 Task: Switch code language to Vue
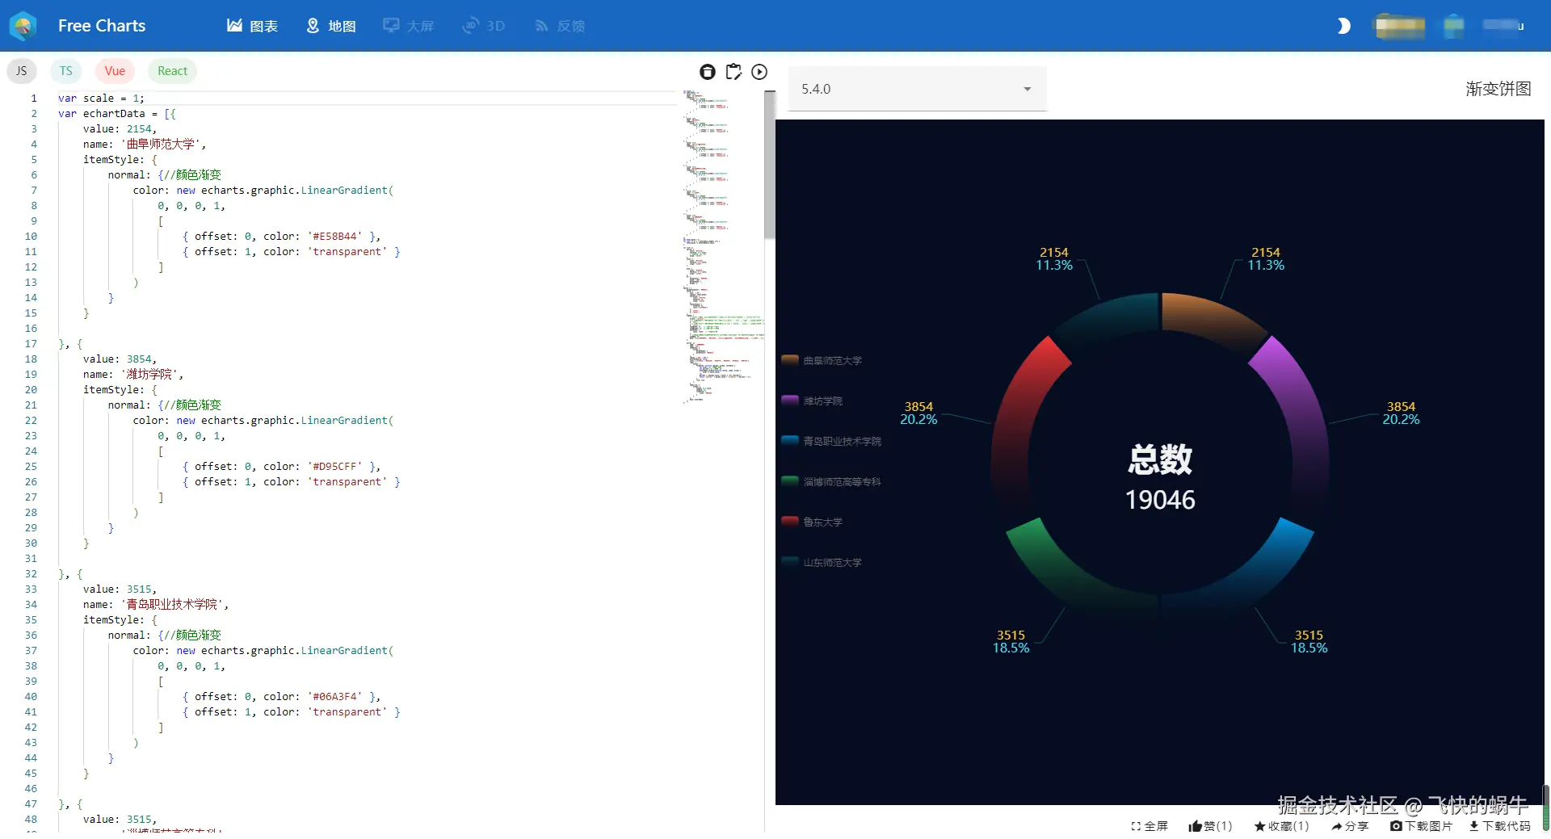click(114, 70)
